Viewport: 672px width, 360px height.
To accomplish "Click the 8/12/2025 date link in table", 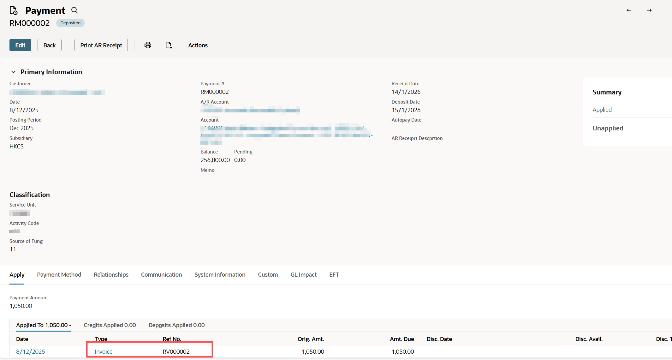I will coord(31,351).
